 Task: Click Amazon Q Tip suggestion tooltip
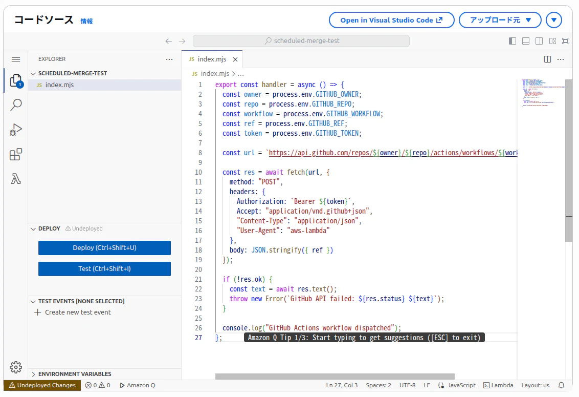pyautogui.click(x=364, y=338)
